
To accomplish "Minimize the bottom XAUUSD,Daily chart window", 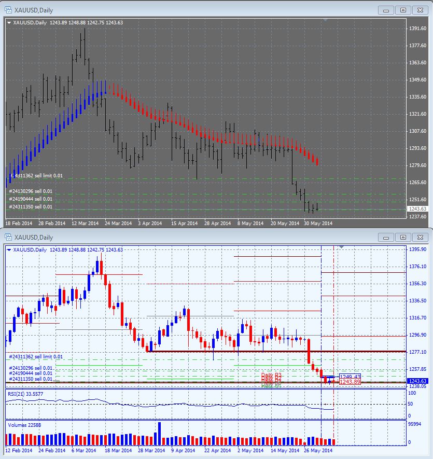I will click(386, 237).
